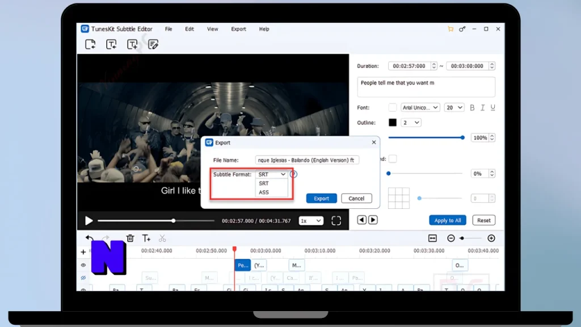Click the Reset button
This screenshot has width=581, height=327.
[483, 220]
